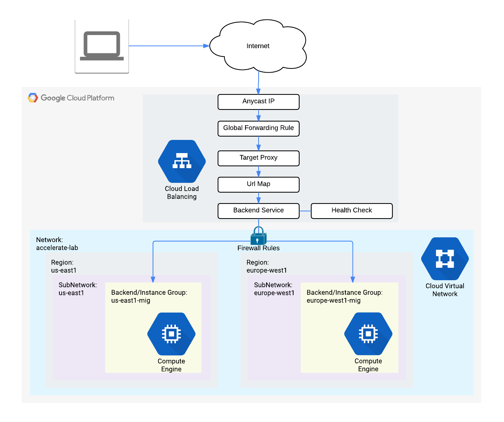The width and height of the screenshot is (504, 422).
Task: Click the Firewall Rules padlock icon
Action: [x=258, y=237]
